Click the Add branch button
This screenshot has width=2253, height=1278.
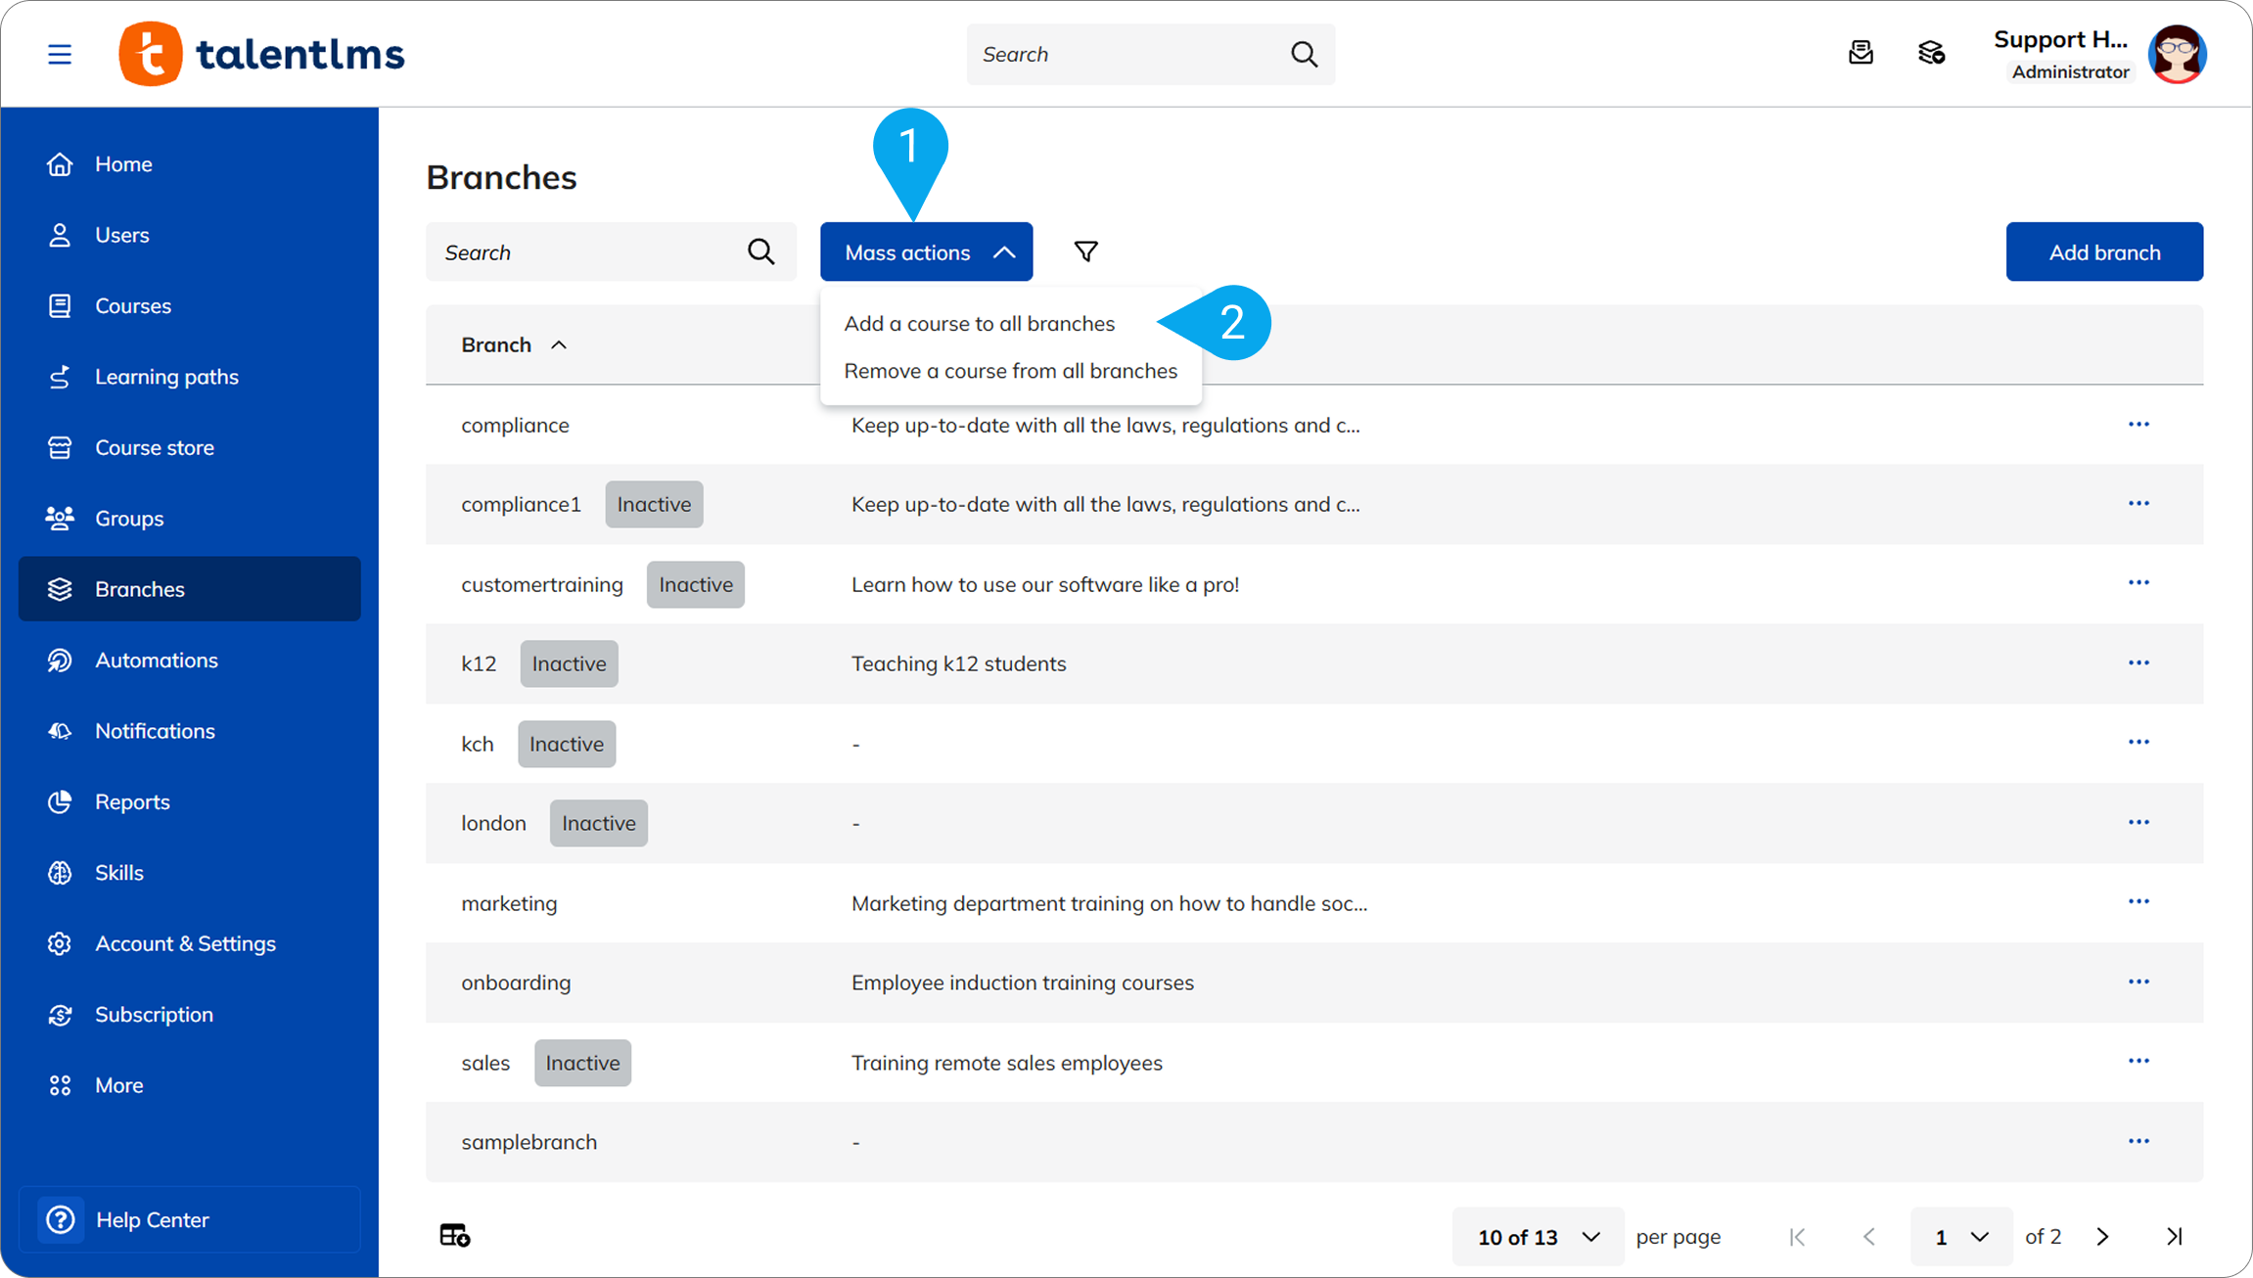(x=2104, y=251)
